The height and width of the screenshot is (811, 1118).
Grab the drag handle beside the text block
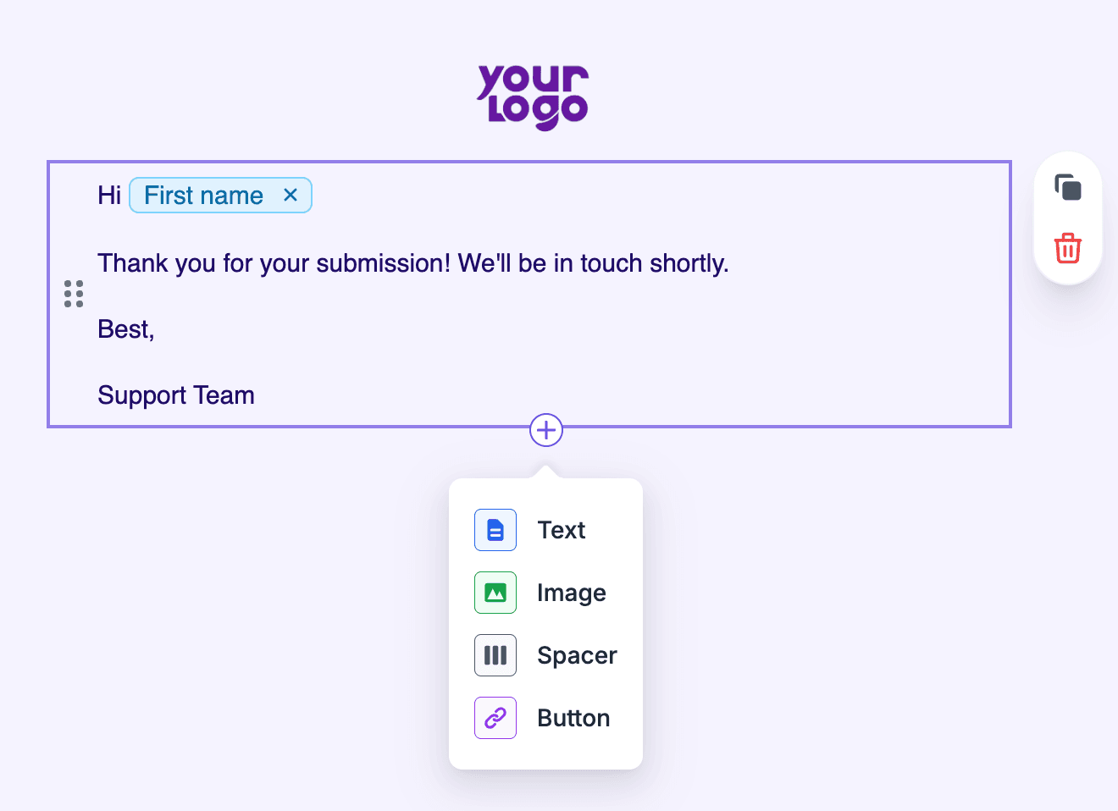73,293
